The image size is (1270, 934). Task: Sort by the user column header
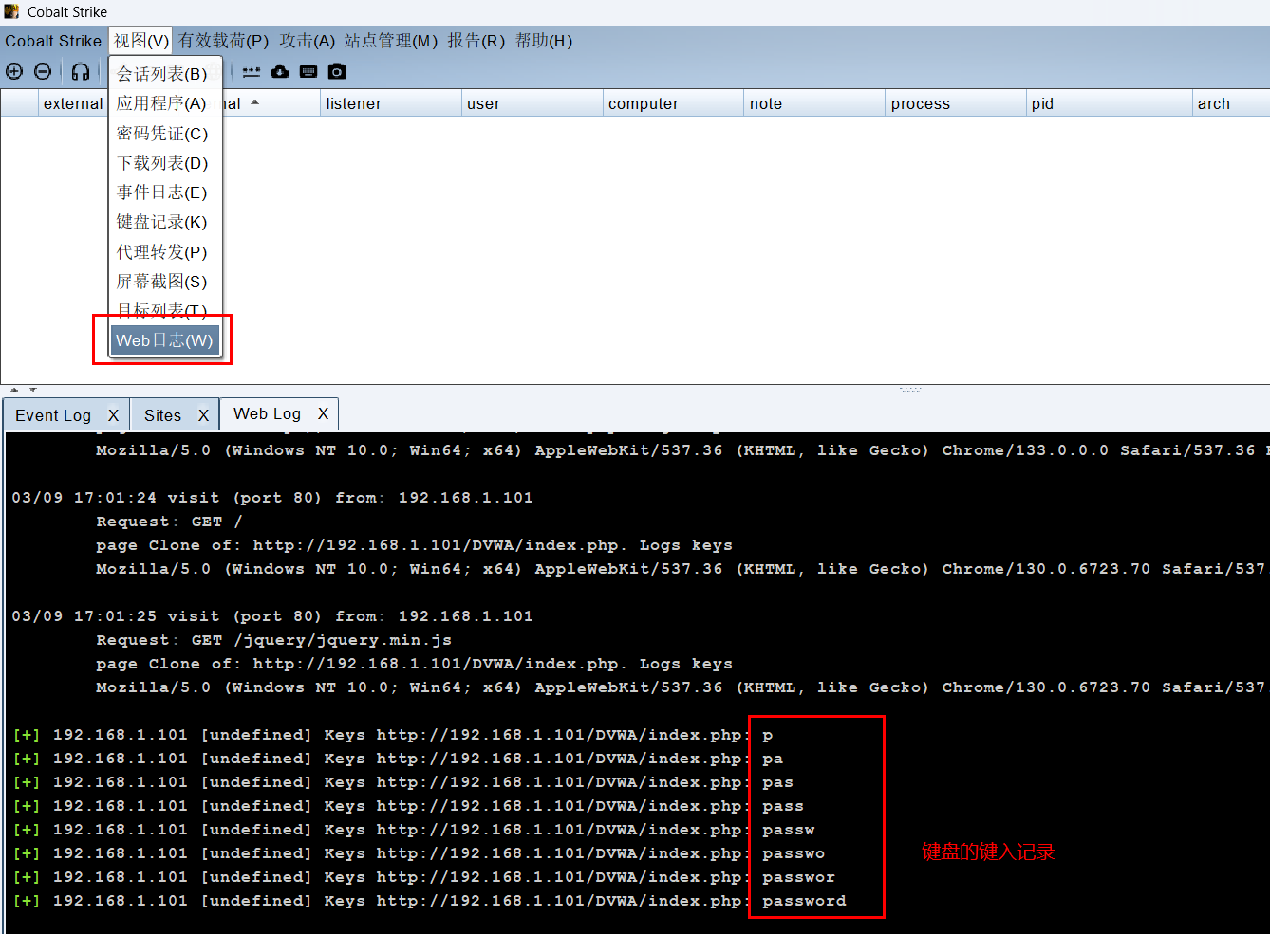pyautogui.click(x=532, y=103)
